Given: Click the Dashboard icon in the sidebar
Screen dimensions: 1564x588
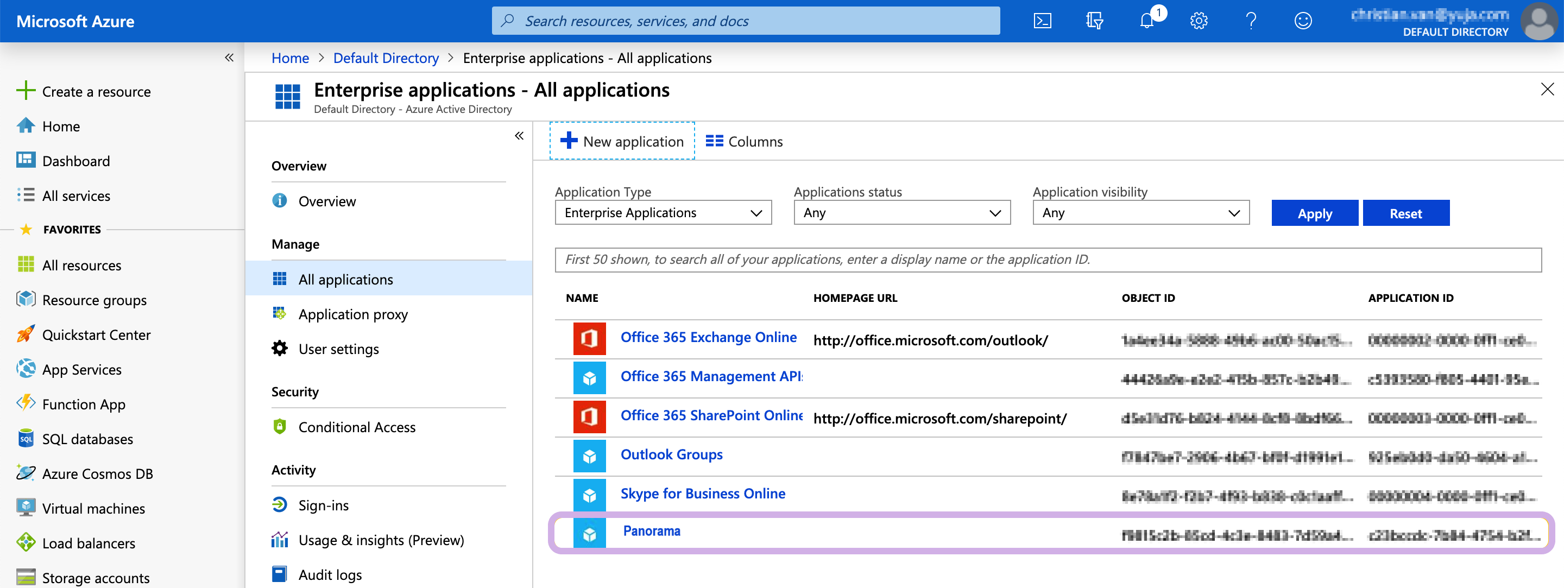Looking at the screenshot, I should coord(26,160).
